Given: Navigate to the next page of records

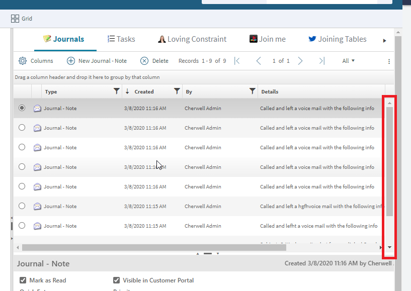Looking at the screenshot, I should (x=300, y=60).
